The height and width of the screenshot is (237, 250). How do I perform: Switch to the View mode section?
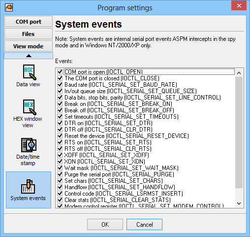pyautogui.click(x=29, y=46)
